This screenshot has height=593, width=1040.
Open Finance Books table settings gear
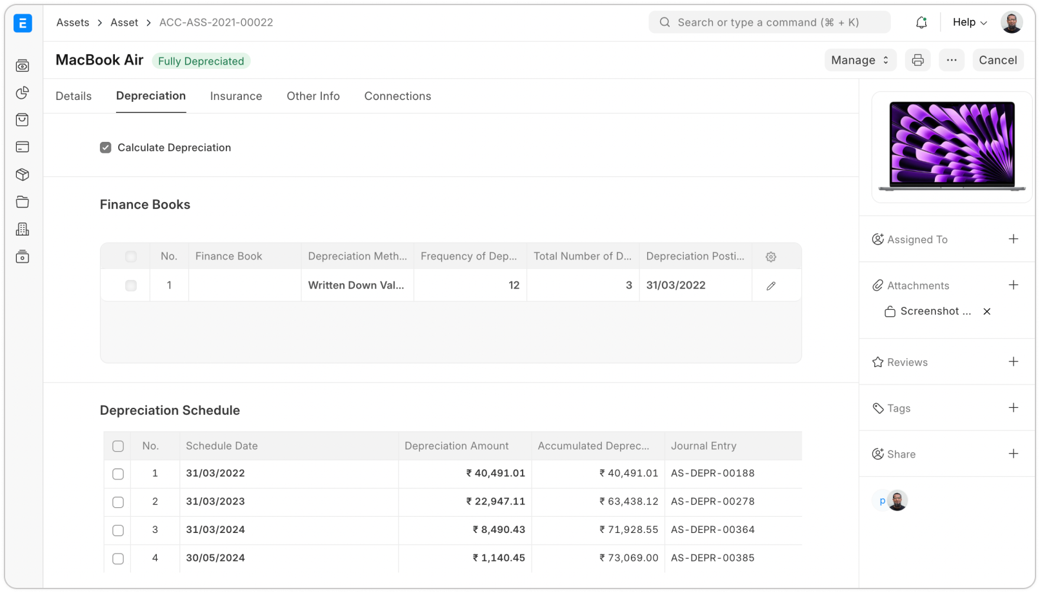[x=770, y=257]
